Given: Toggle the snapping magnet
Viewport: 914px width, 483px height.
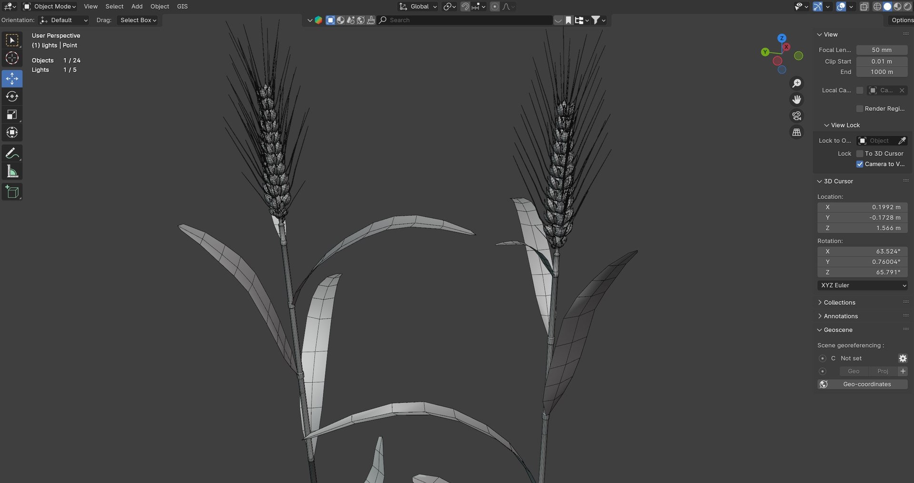Looking at the screenshot, I should (x=465, y=7).
